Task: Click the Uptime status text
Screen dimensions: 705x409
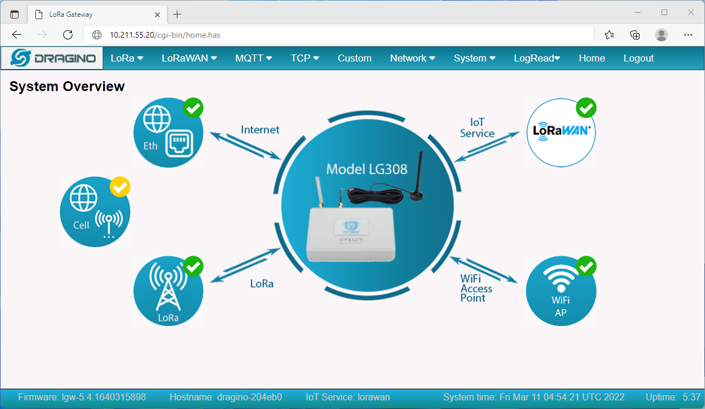Action: [674, 397]
